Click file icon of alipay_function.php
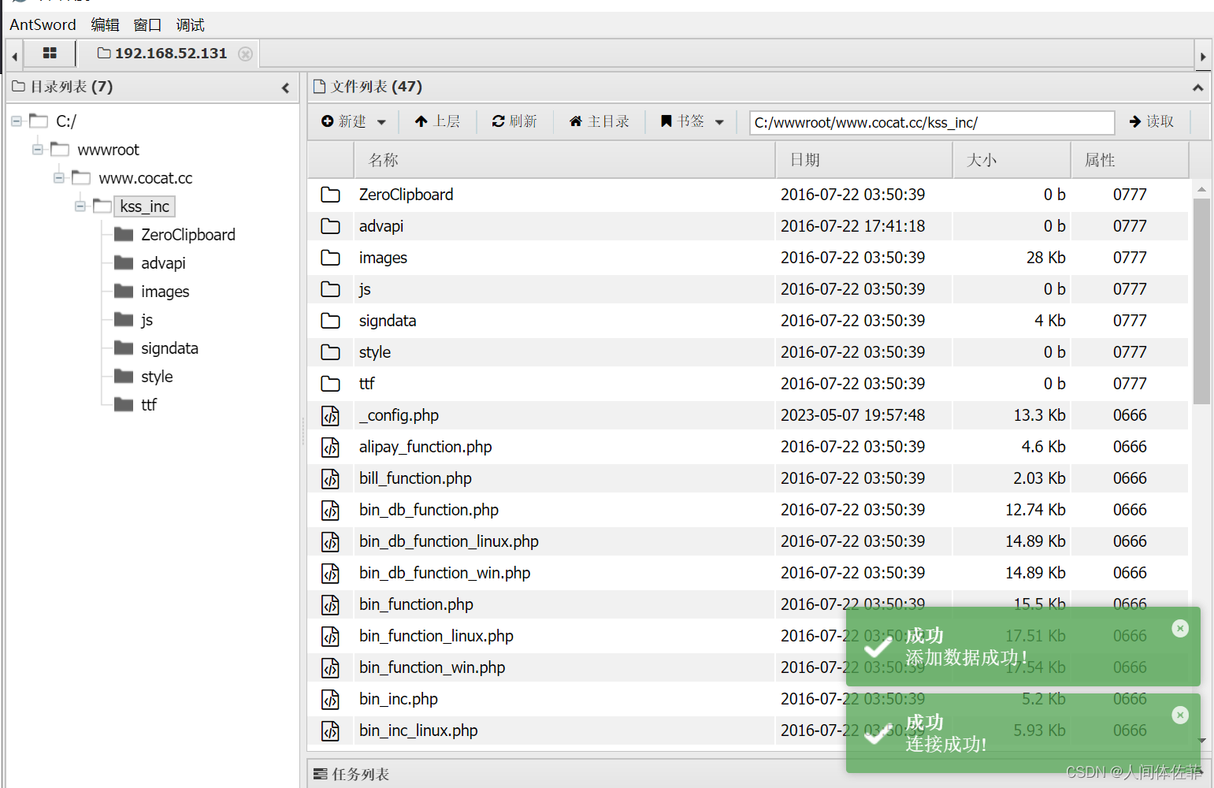The width and height of the screenshot is (1214, 788). pyautogui.click(x=330, y=447)
